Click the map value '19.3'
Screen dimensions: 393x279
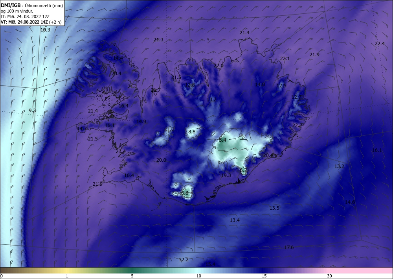point(226,176)
